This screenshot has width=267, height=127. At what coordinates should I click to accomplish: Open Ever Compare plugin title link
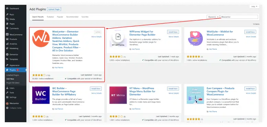(221, 91)
